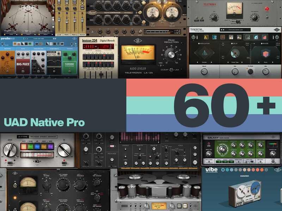Screen dimensions: 282x211
Task: Click the Galaxy Tape Echo large mode knob
Action: [x=222, y=149]
